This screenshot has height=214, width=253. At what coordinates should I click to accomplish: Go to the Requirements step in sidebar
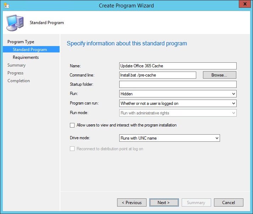[26, 57]
